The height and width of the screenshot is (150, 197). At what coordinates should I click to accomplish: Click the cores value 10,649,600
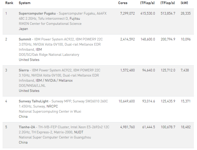click(127, 101)
